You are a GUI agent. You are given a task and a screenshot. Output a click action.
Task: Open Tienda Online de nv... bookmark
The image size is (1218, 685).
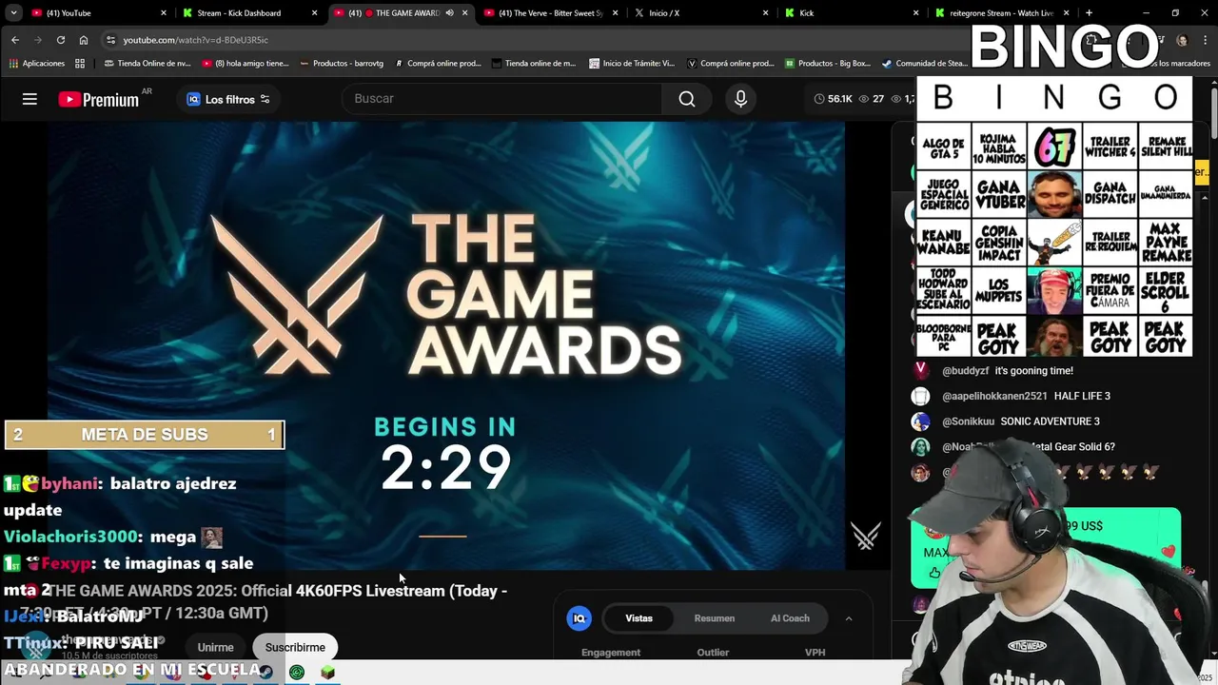tap(147, 64)
